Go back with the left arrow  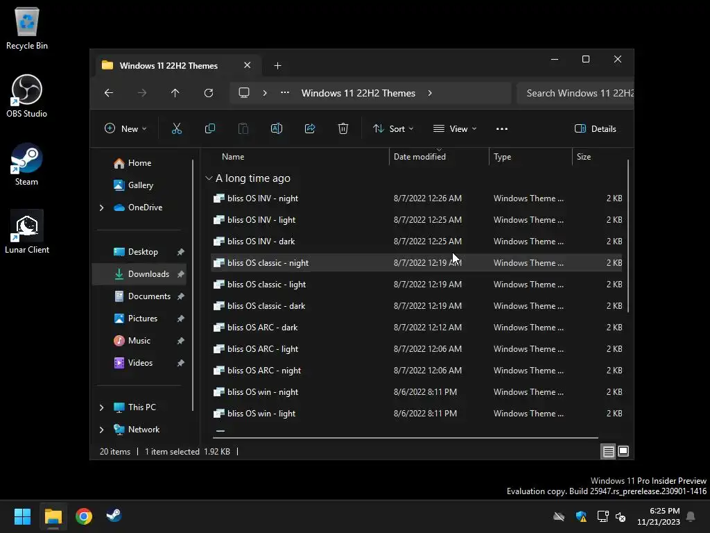(x=109, y=93)
